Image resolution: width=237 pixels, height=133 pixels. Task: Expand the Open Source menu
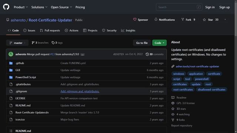[61, 7]
